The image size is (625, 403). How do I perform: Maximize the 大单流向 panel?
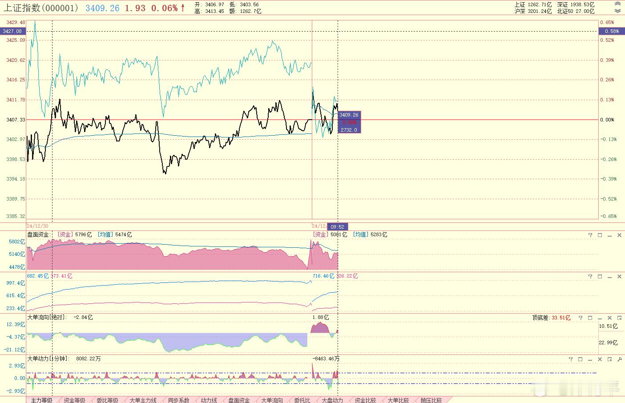click(590, 318)
